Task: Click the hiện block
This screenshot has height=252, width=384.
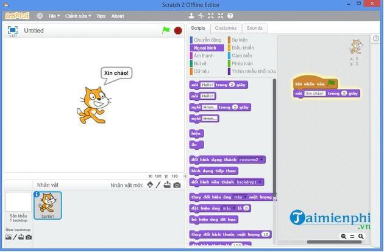Action: click(x=196, y=133)
